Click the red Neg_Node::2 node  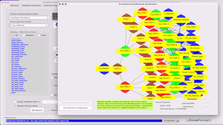[149, 23]
